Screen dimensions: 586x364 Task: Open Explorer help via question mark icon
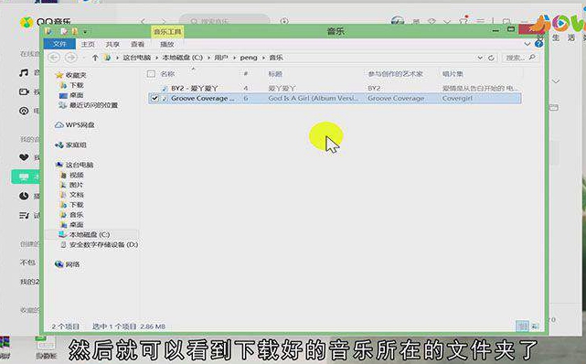[538, 44]
